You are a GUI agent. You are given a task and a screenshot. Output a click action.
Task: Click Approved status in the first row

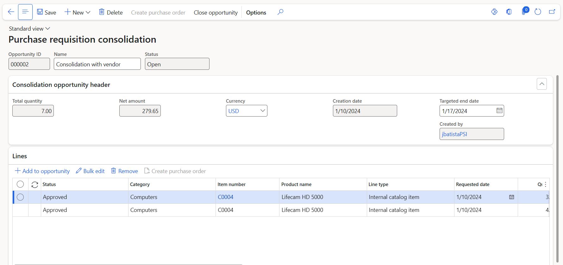55,197
